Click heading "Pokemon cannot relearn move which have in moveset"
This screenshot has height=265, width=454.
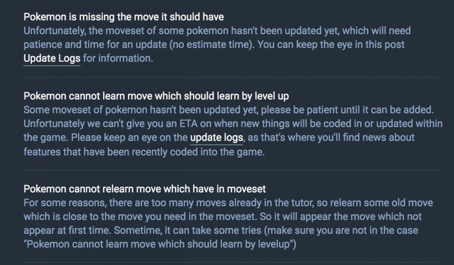[x=144, y=188]
